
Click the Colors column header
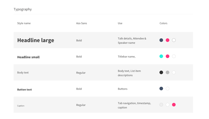pyautogui.click(x=163, y=23)
